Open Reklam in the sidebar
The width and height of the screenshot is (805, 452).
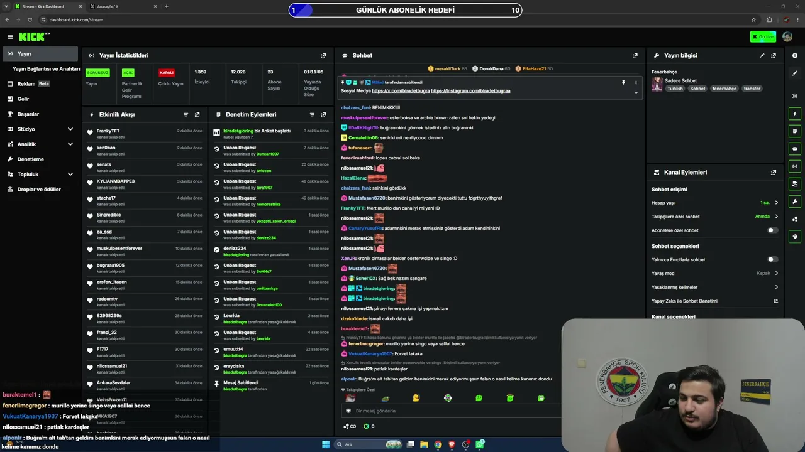point(40,84)
